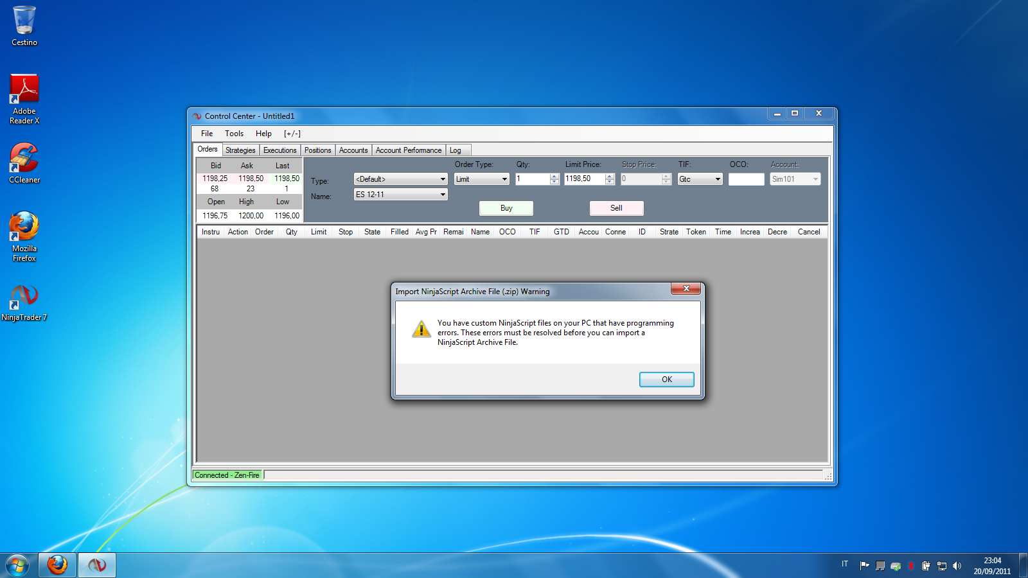Open the Cestino recycle bin desktop icon
Image resolution: width=1028 pixels, height=578 pixels.
pyautogui.click(x=24, y=26)
